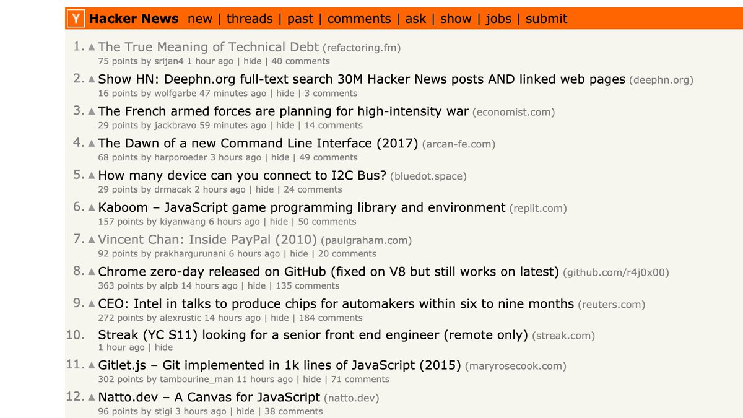The height and width of the screenshot is (418, 743).
Task: Open the "ask" section
Action: pos(415,19)
